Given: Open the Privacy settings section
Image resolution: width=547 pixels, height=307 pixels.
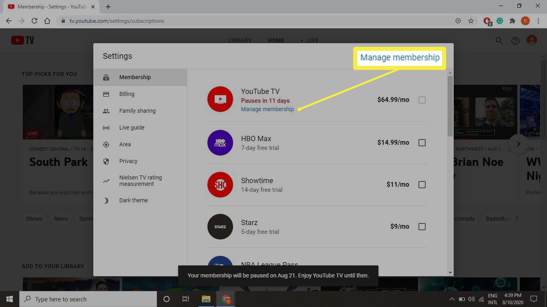Looking at the screenshot, I should point(140,161).
